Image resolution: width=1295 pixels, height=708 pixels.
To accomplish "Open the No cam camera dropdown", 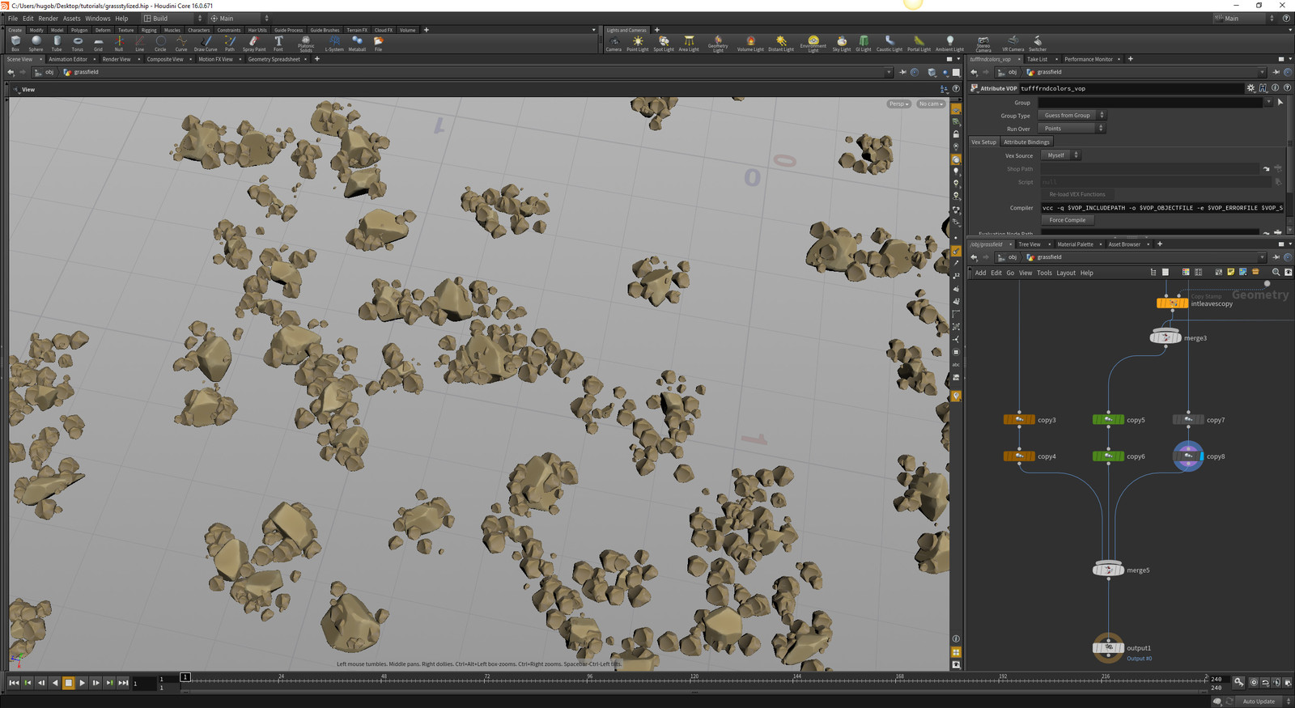I will [x=931, y=104].
